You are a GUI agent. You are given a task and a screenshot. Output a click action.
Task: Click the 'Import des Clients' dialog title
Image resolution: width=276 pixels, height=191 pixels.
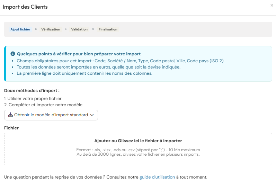pyautogui.click(x=25, y=7)
